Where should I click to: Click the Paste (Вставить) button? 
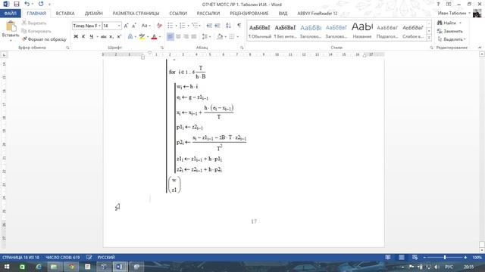11,31
